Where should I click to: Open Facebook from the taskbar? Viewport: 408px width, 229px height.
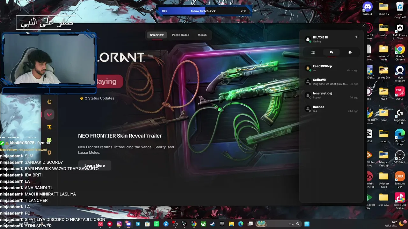166,224
